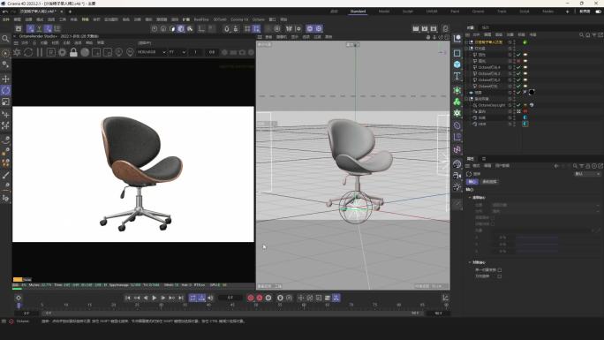Select the Move tool in left palette
The width and height of the screenshot is (604, 340).
point(5,79)
